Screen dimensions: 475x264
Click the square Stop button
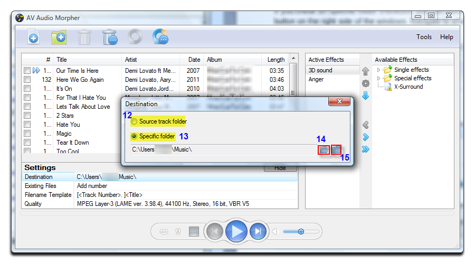(194, 232)
